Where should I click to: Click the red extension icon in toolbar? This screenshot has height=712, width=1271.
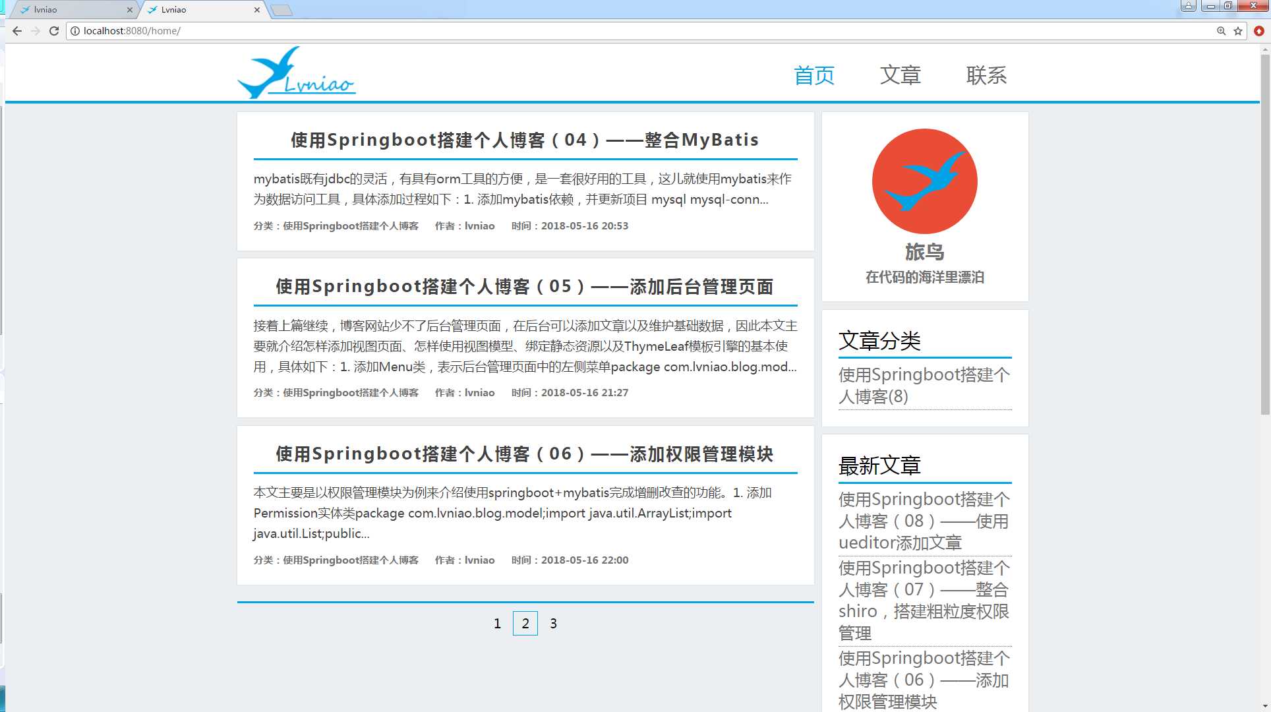tap(1259, 31)
